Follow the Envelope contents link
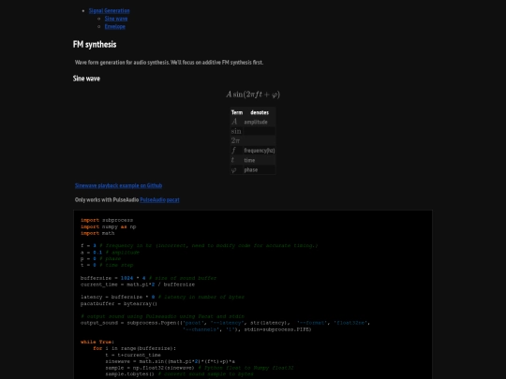Viewport: 506px width, 379px height. (115, 26)
